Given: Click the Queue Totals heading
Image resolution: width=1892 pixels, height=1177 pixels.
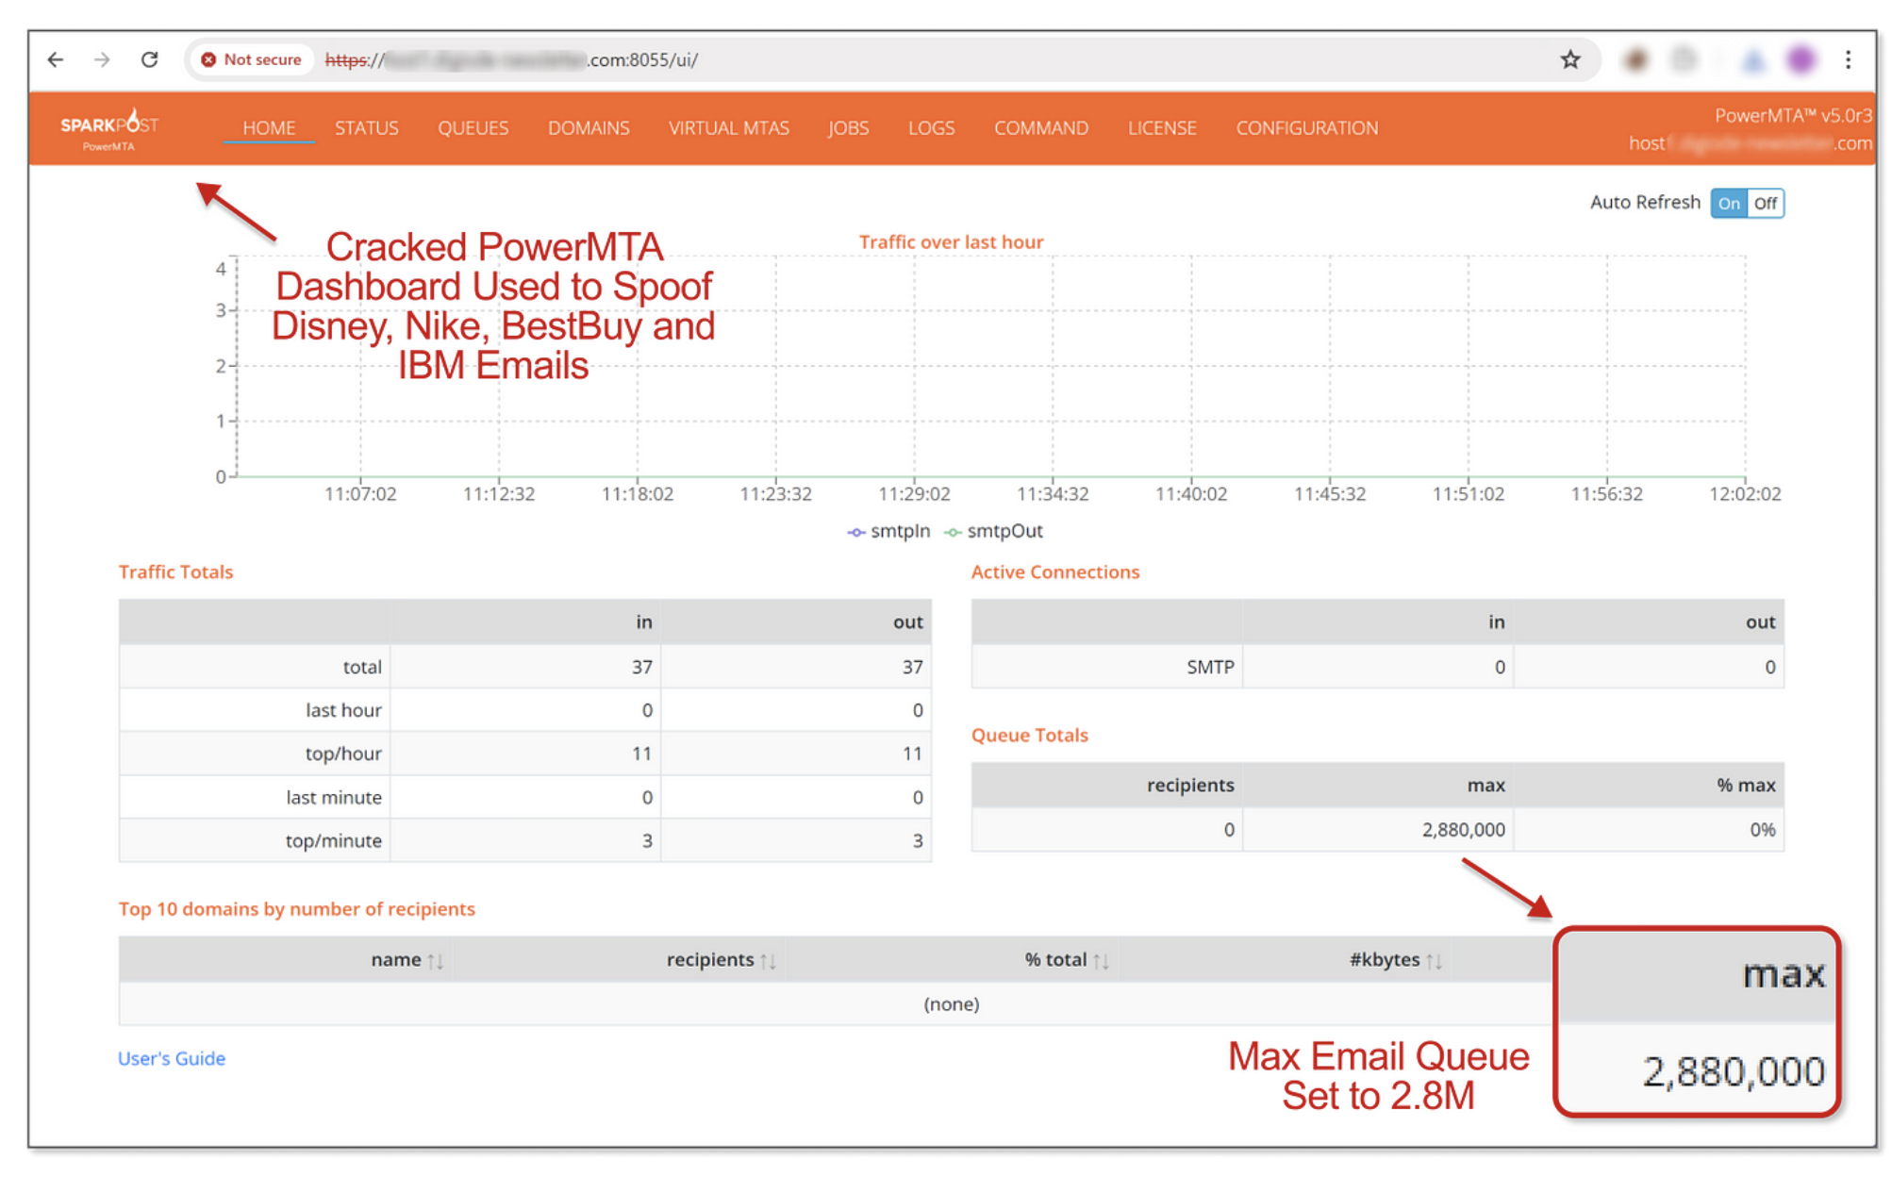Looking at the screenshot, I should (x=1029, y=735).
